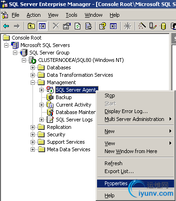Screen dimensions: 176x201
Task: Toggle the Show/Hide Console Tree icon
Action: pos(42,26)
